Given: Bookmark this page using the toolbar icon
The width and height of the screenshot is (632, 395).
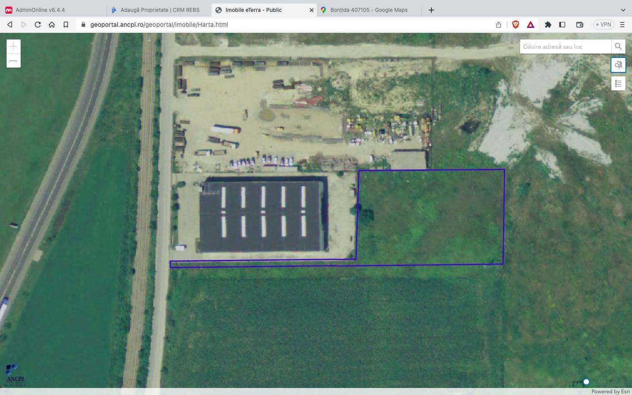Looking at the screenshot, I should point(66,25).
